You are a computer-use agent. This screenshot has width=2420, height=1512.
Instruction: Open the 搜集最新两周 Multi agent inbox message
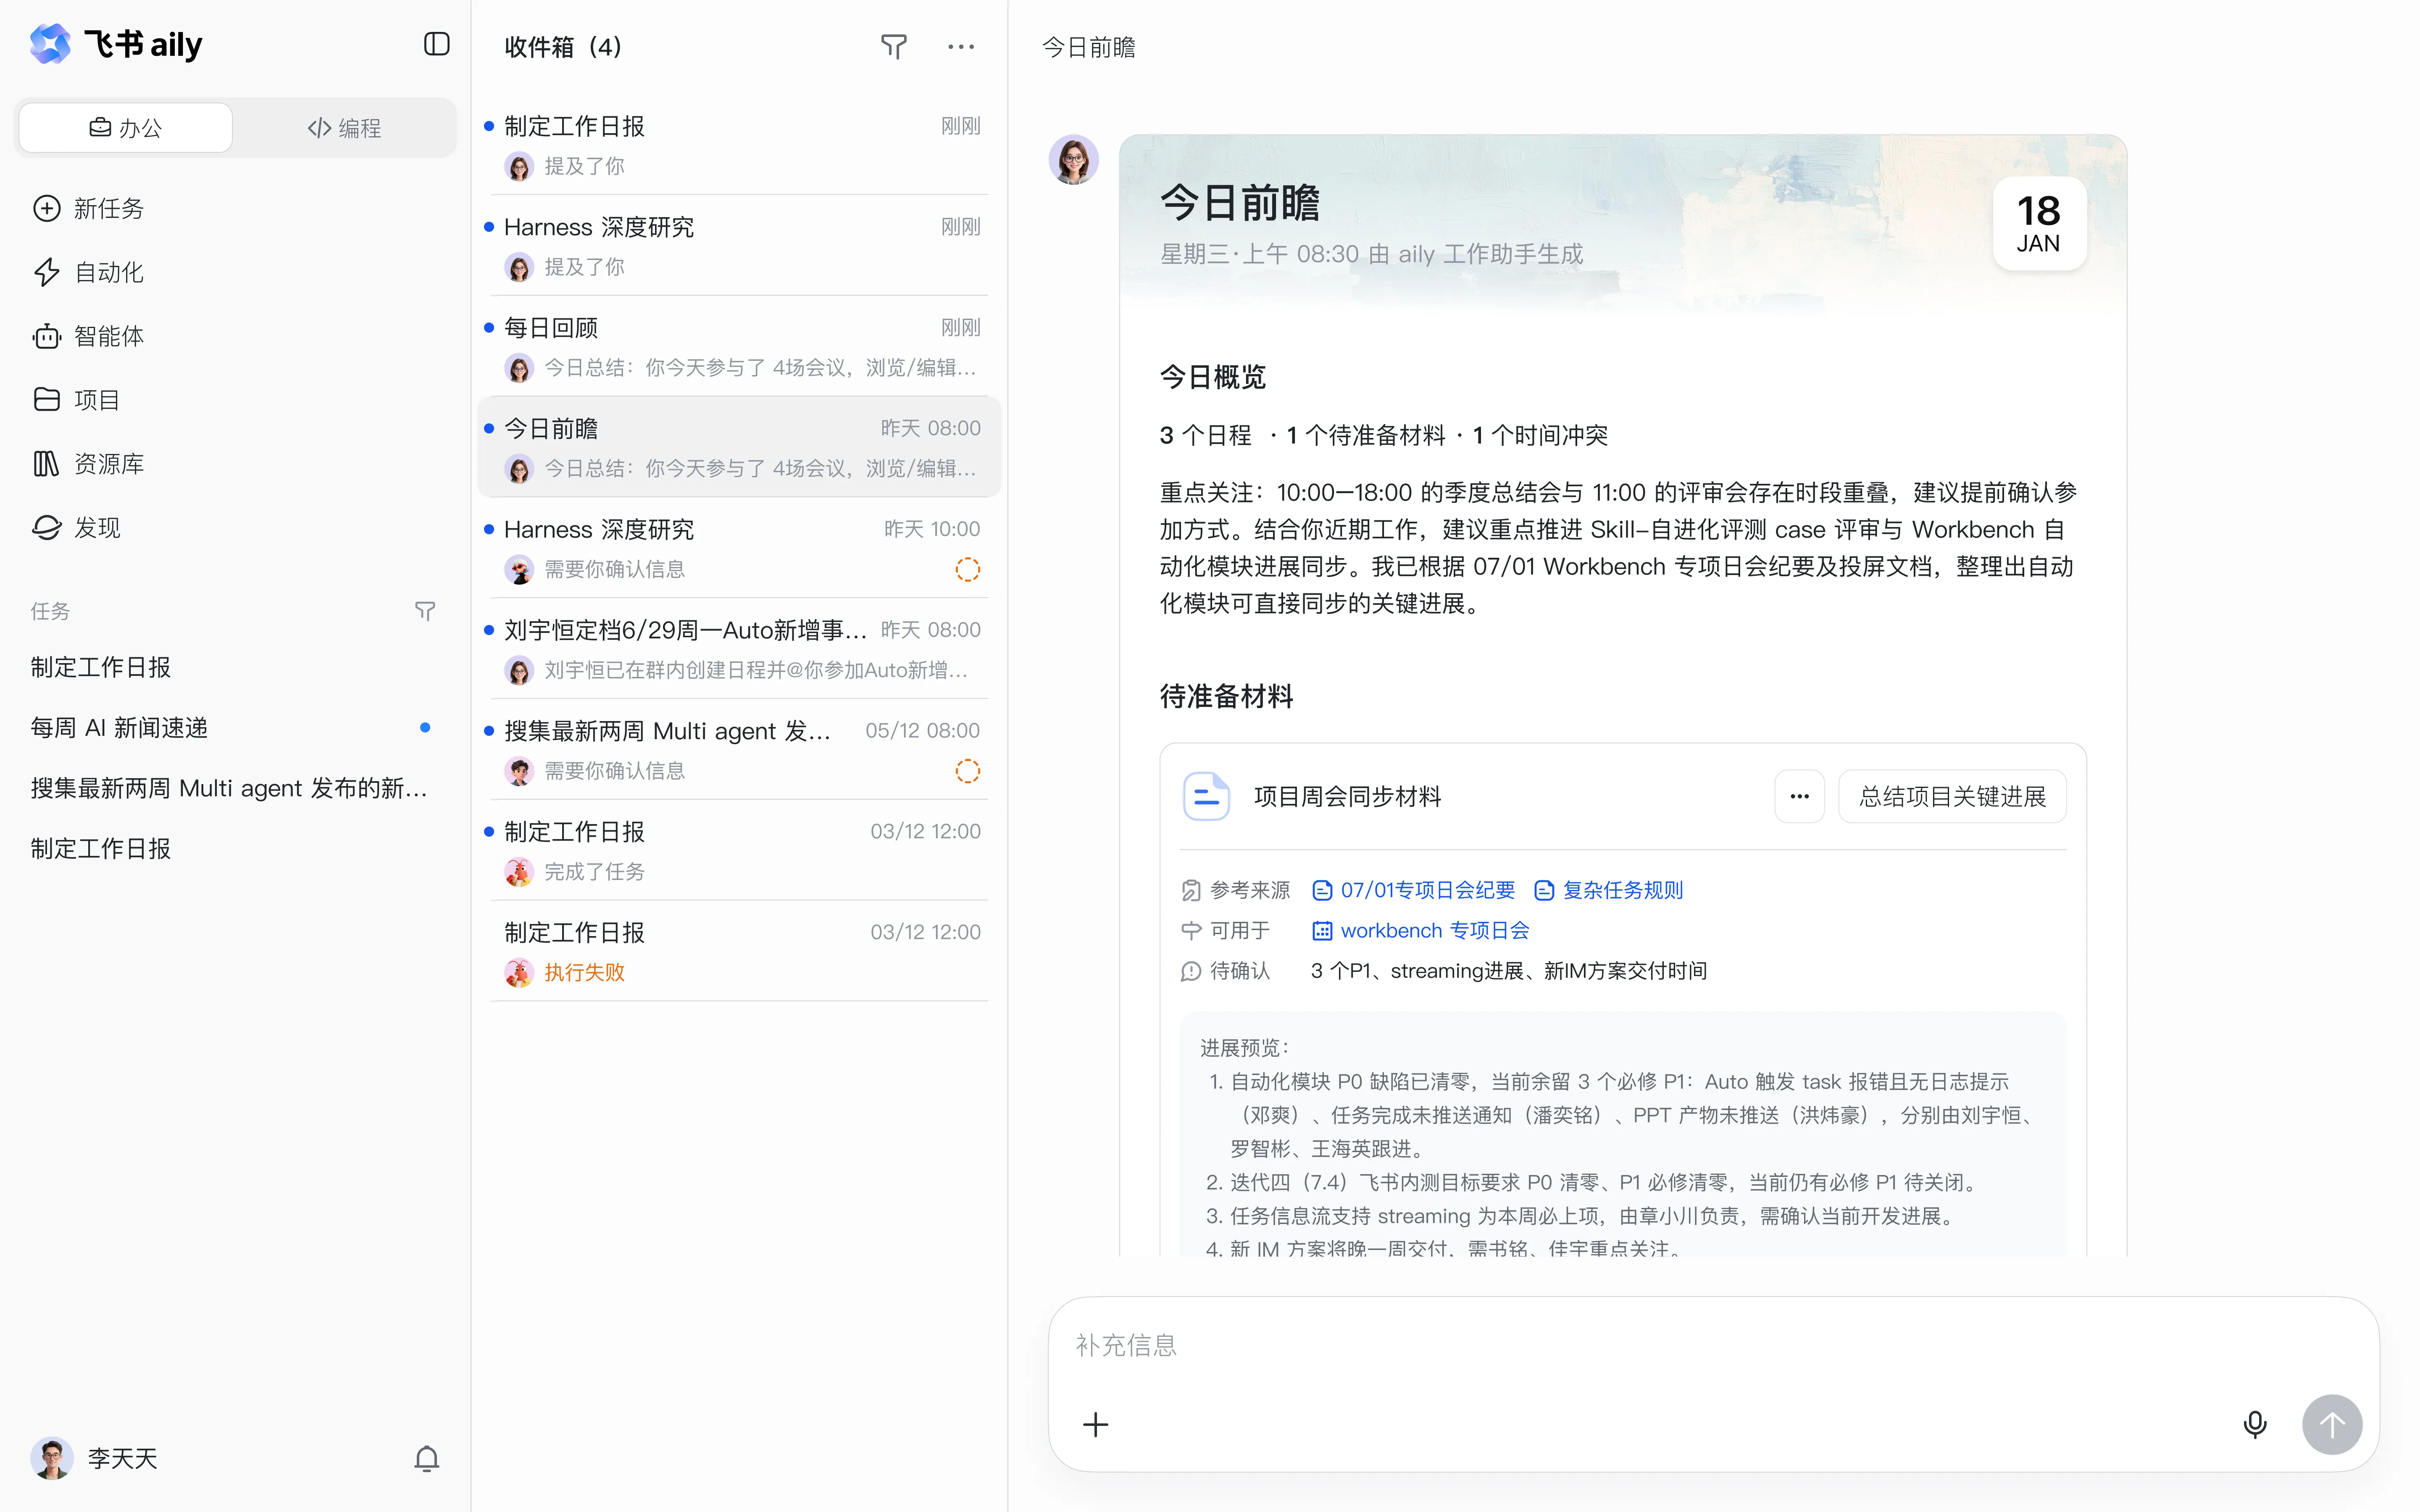coord(739,750)
